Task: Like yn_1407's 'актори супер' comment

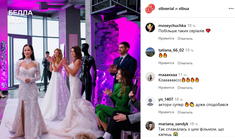Action: click(x=166, y=112)
